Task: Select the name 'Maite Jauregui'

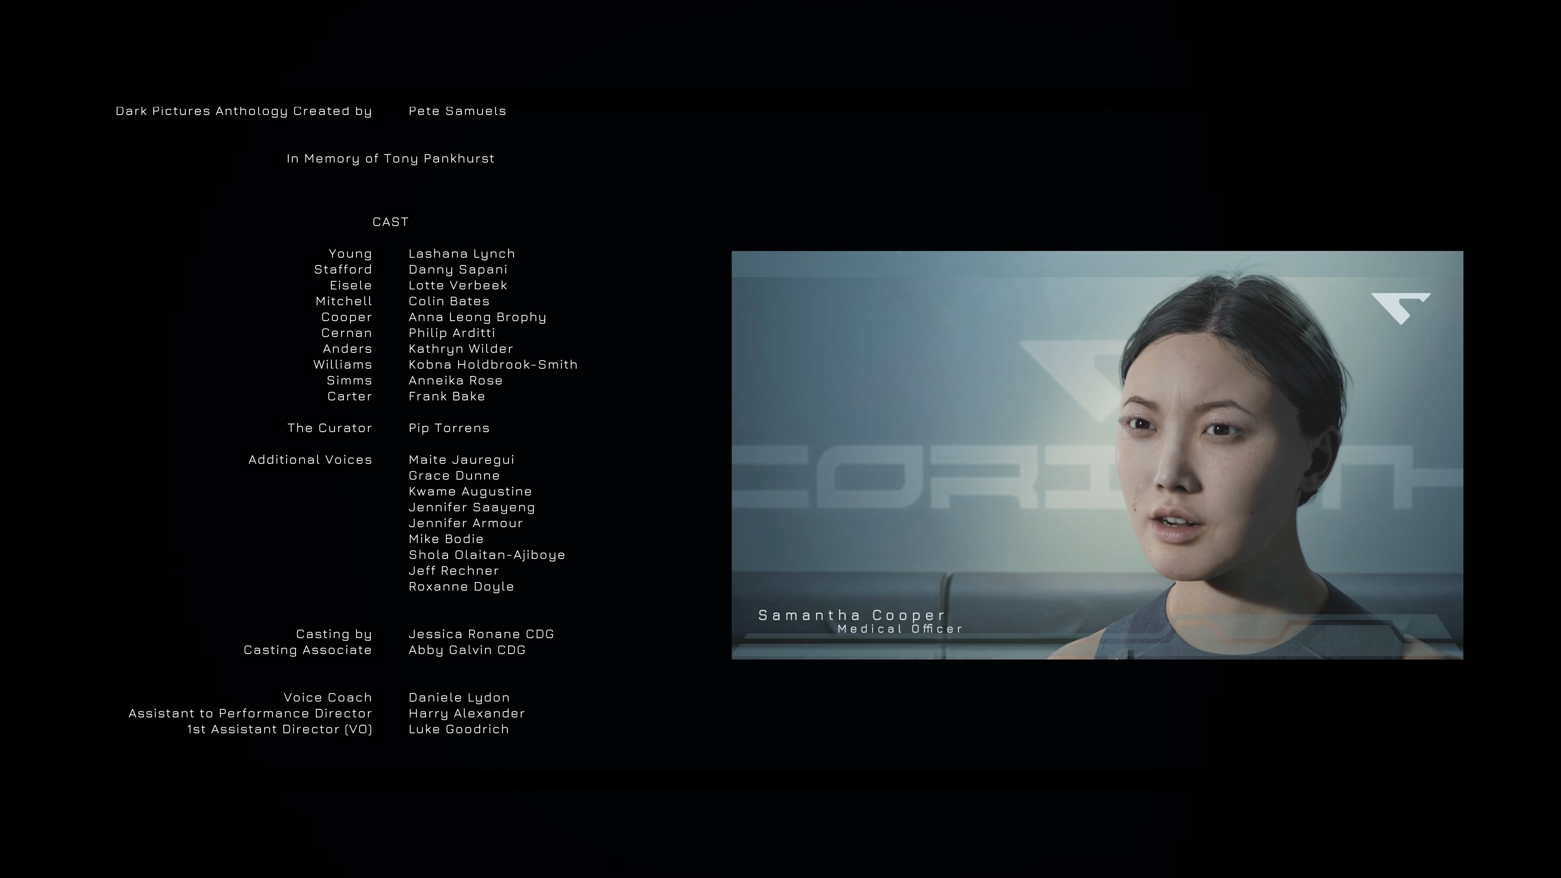Action: (x=462, y=460)
